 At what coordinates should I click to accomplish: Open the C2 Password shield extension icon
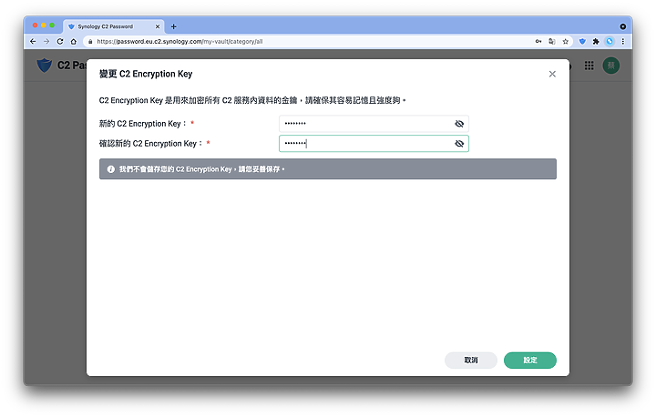click(582, 41)
